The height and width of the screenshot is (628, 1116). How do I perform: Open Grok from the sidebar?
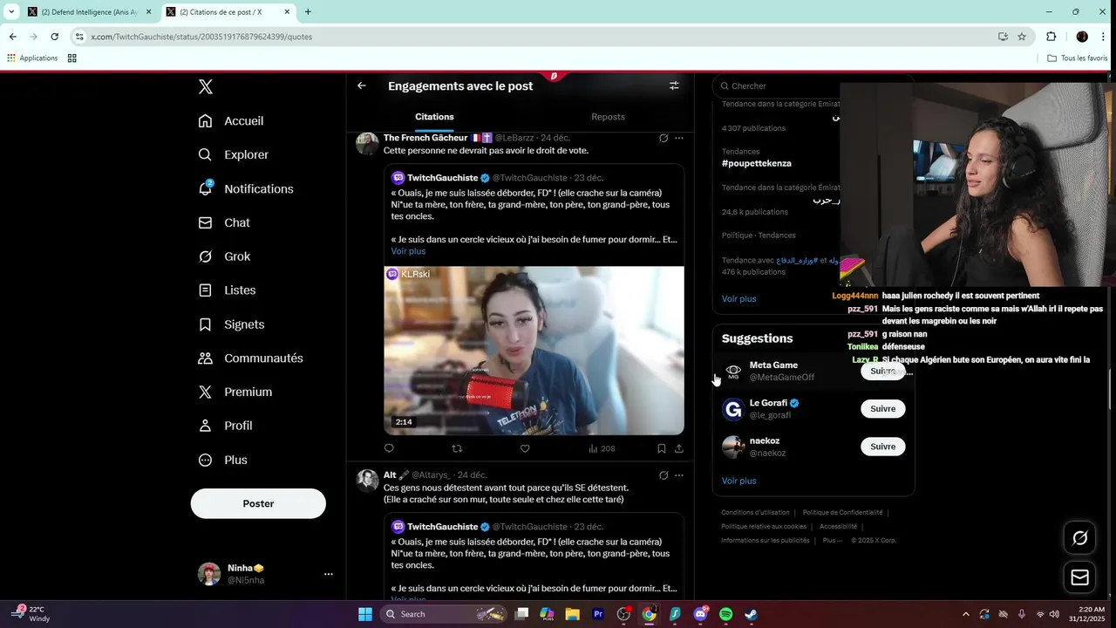(x=224, y=256)
